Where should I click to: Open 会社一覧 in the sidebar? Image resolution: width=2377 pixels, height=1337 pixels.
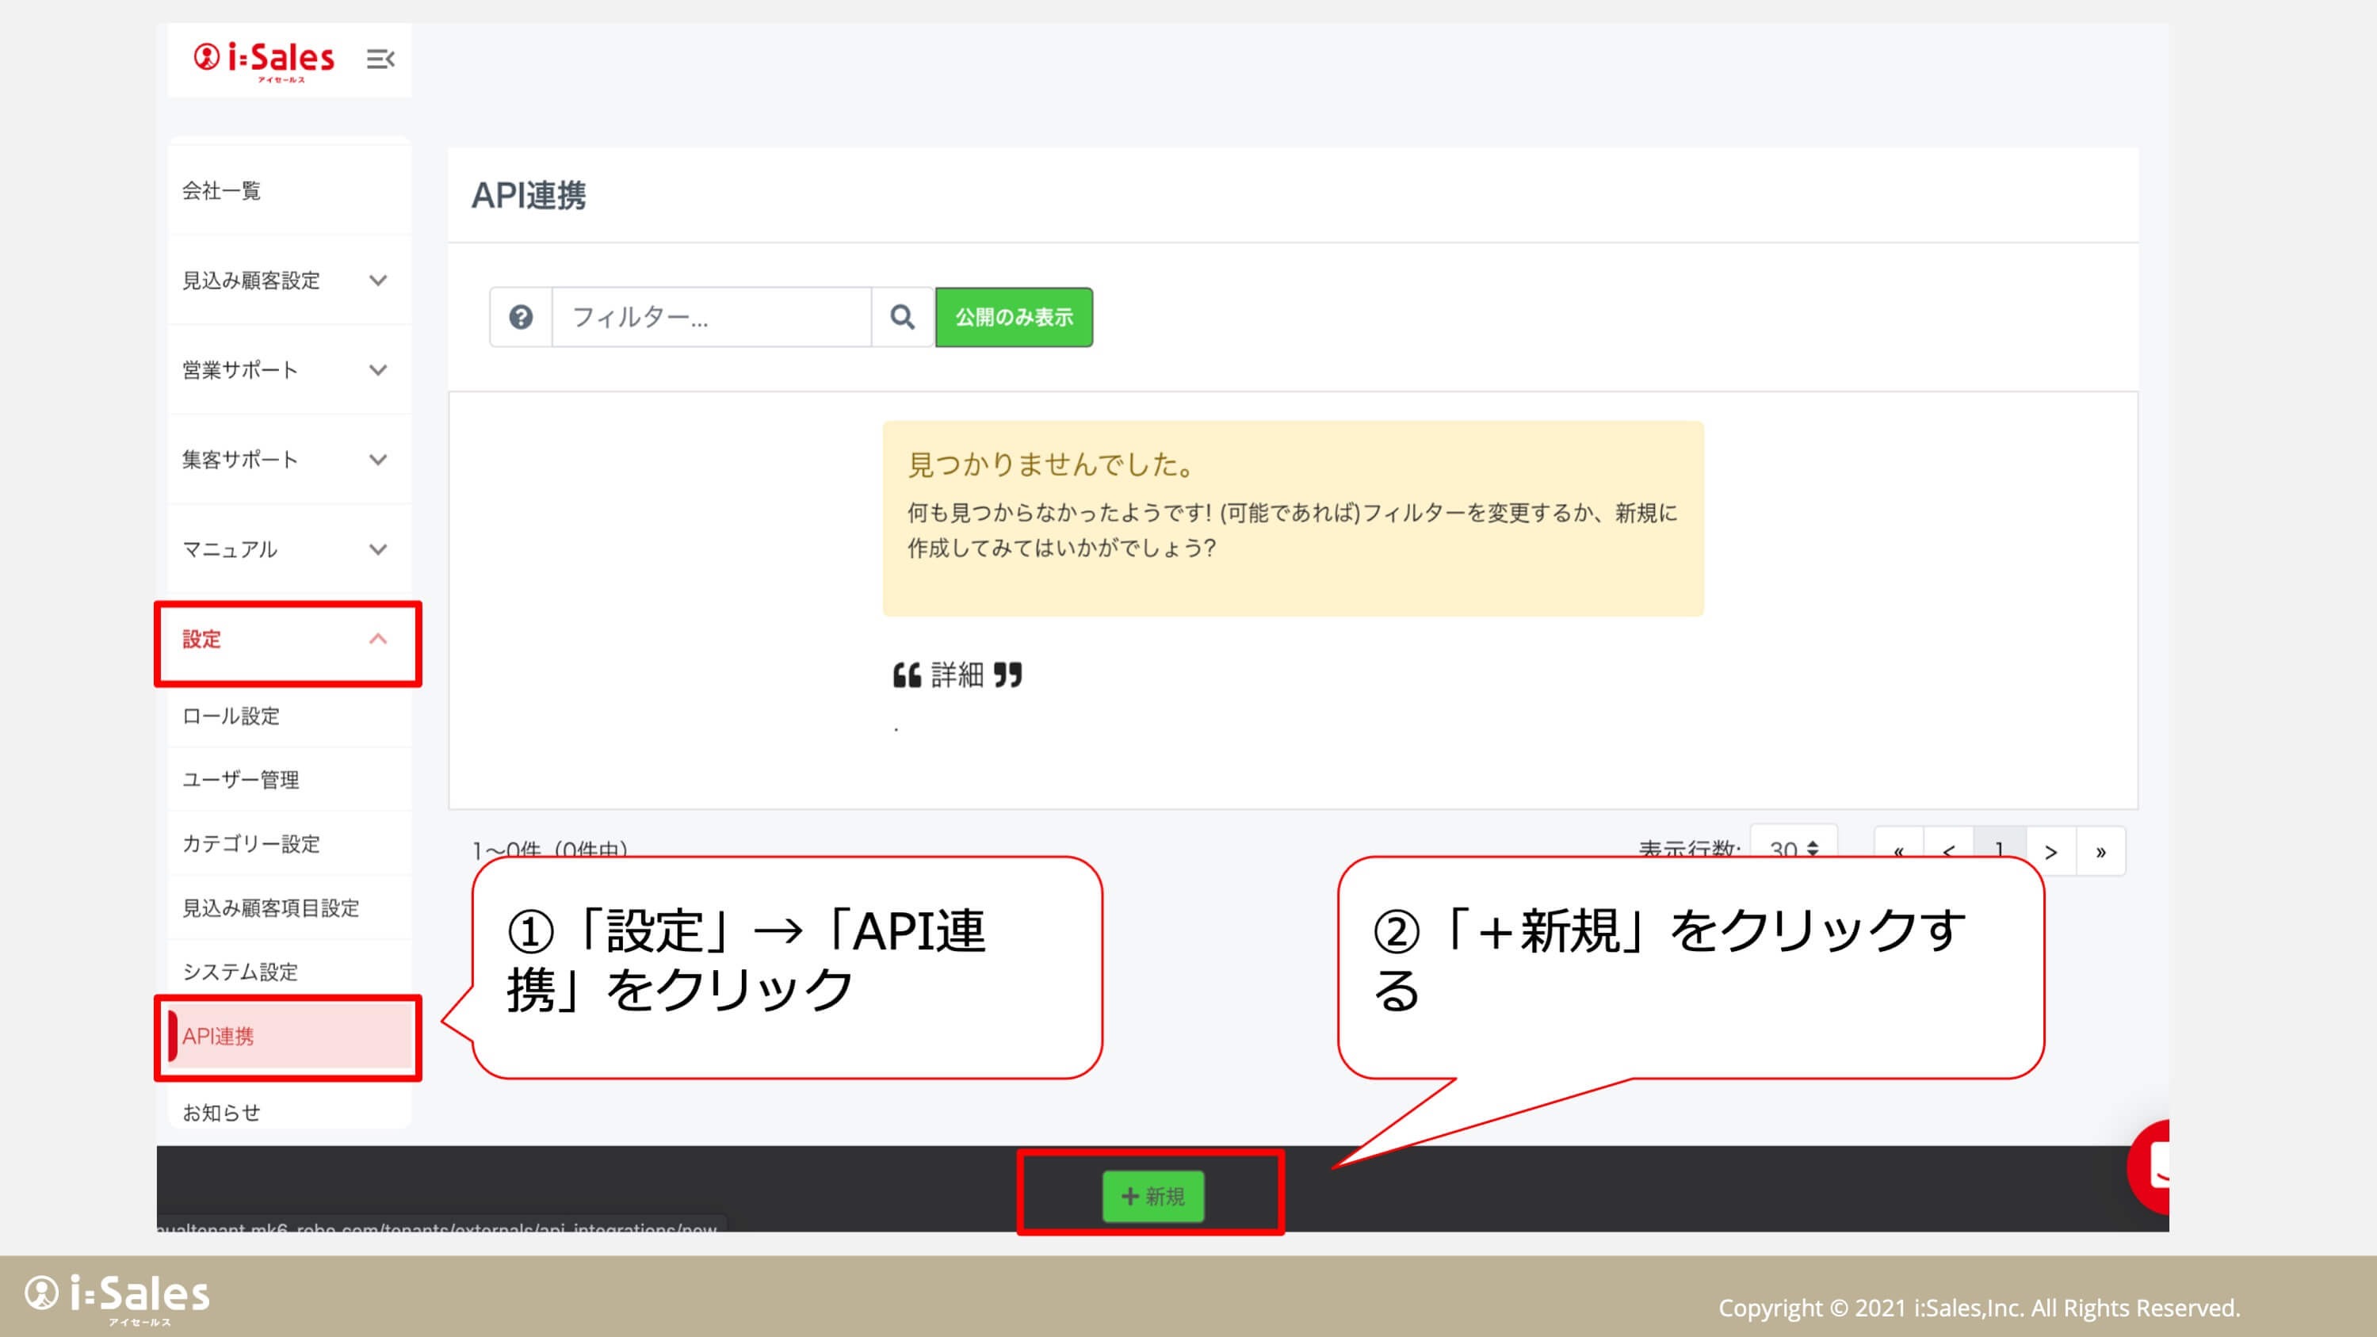click(221, 191)
